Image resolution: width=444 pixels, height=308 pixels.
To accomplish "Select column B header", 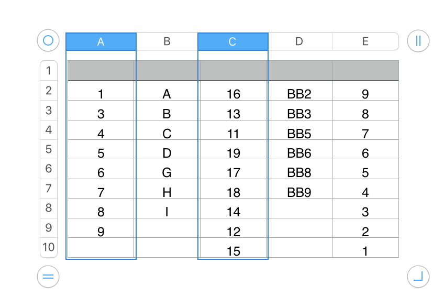I will [x=167, y=42].
